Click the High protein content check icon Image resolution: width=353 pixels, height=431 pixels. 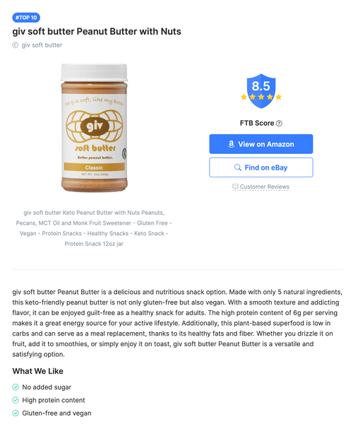coord(16,400)
